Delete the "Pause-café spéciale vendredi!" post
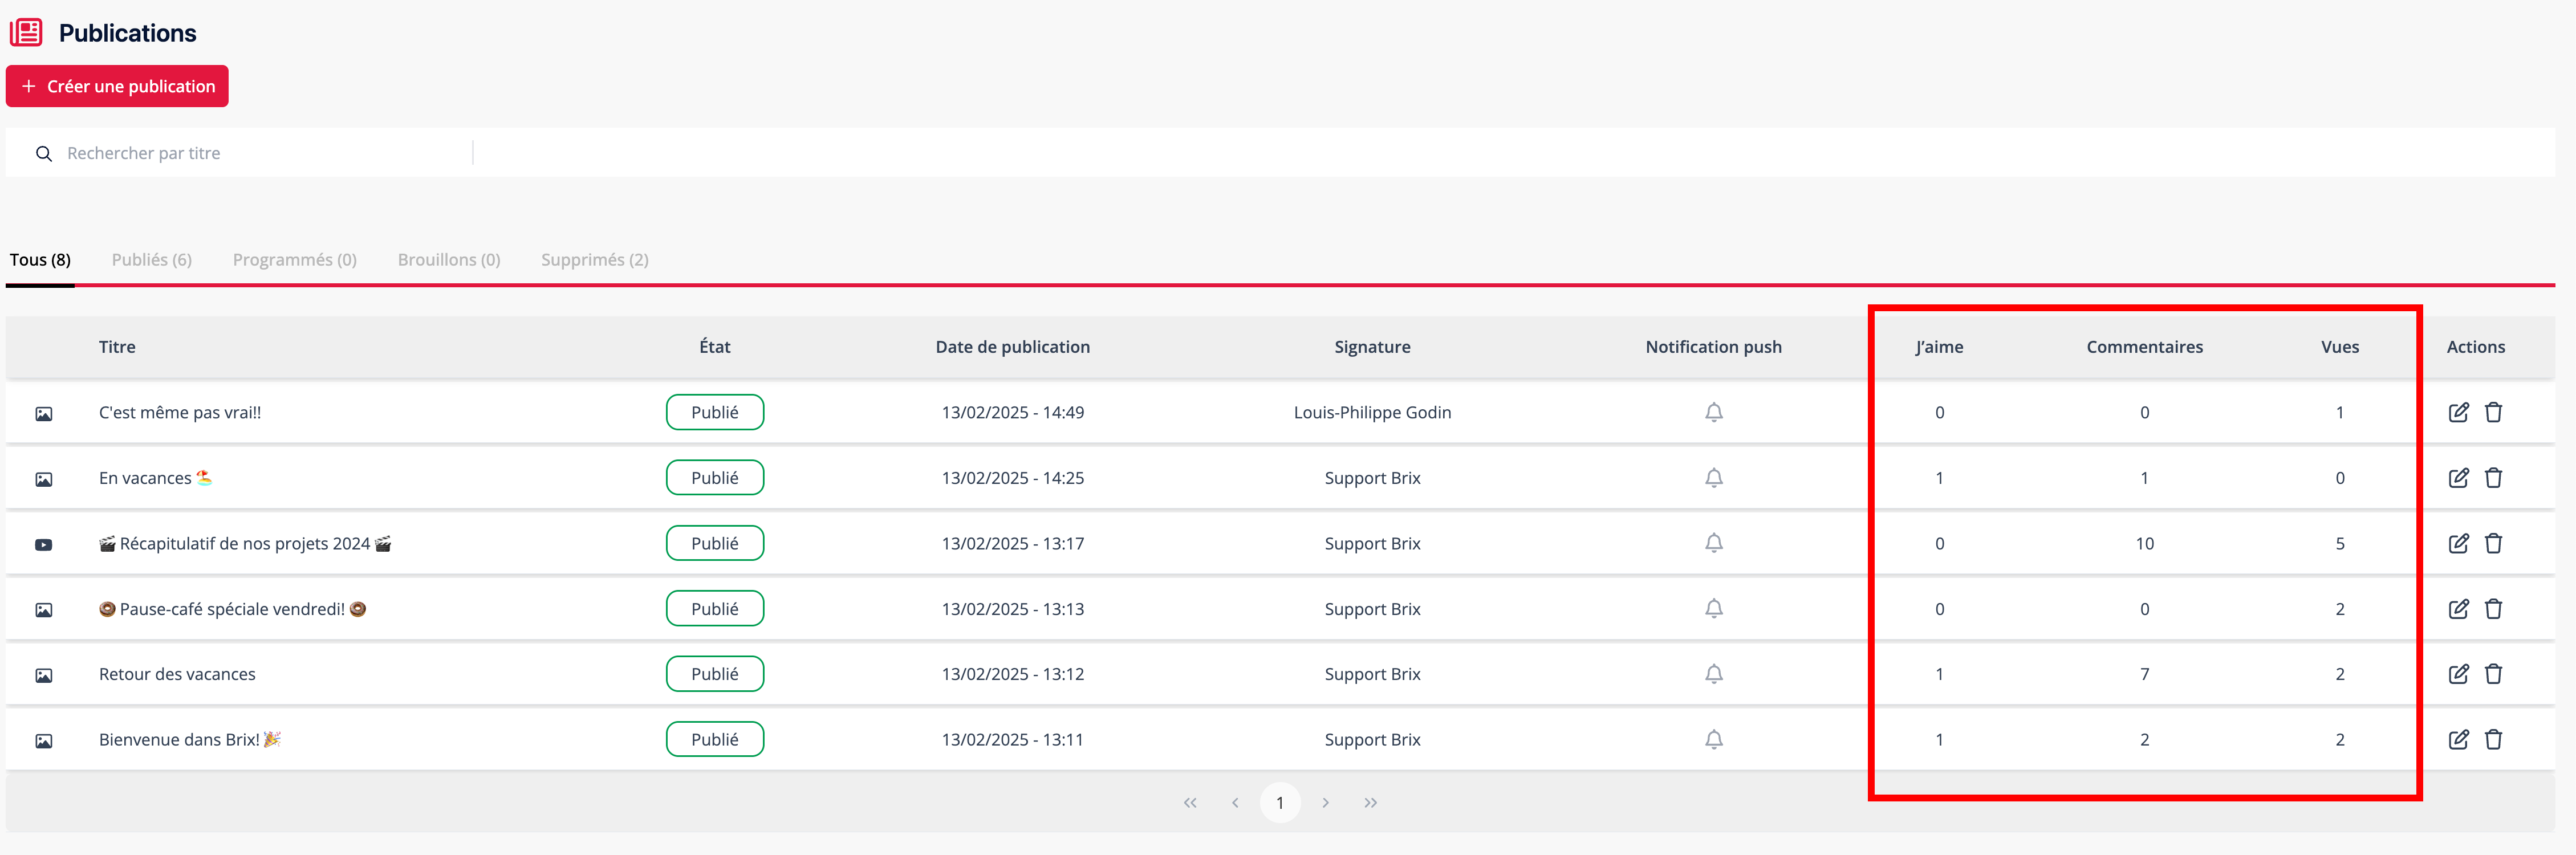2576x855 pixels. [x=2493, y=609]
